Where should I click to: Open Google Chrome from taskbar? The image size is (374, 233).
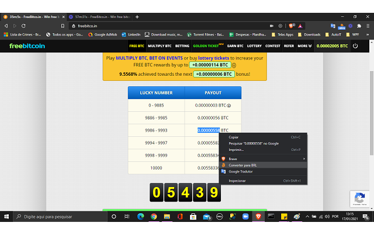point(154,217)
